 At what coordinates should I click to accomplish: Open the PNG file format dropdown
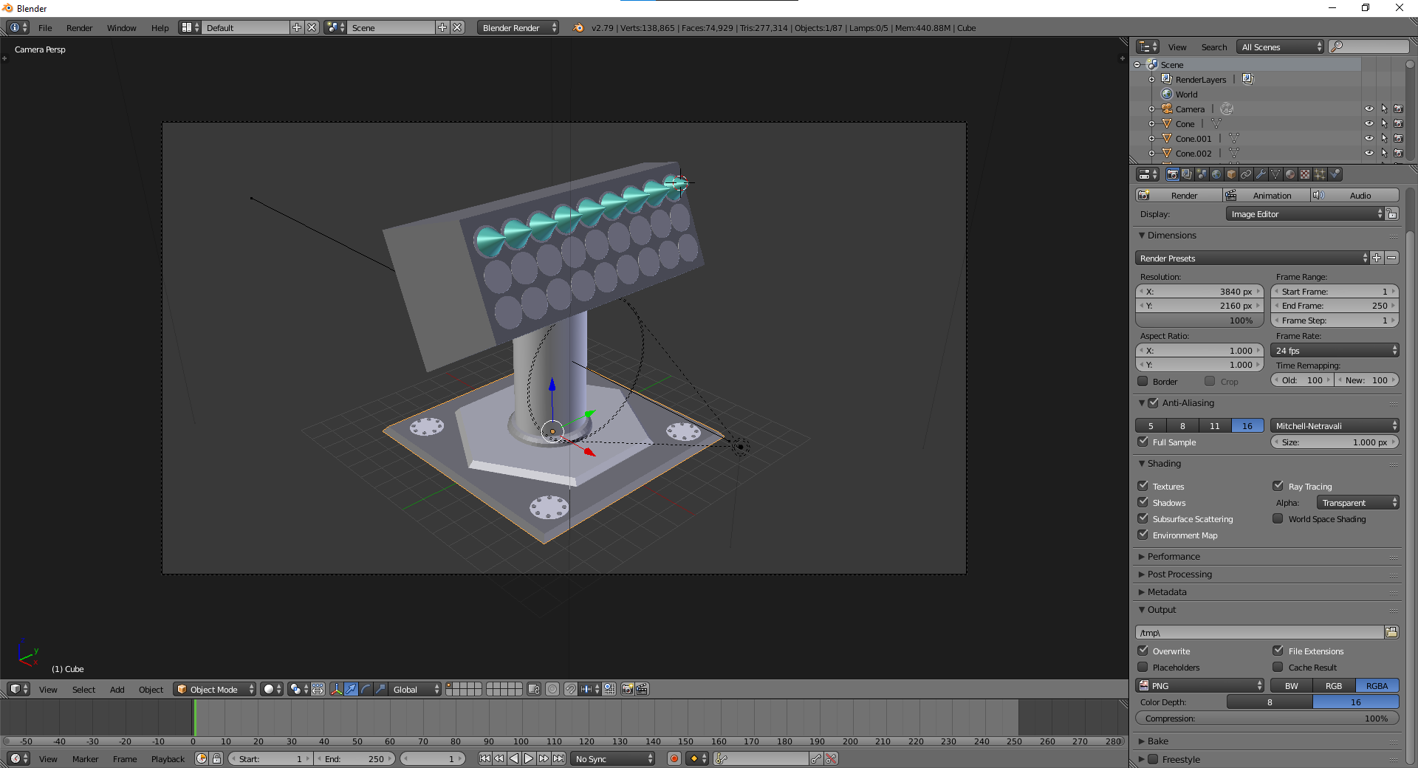pyautogui.click(x=1200, y=685)
